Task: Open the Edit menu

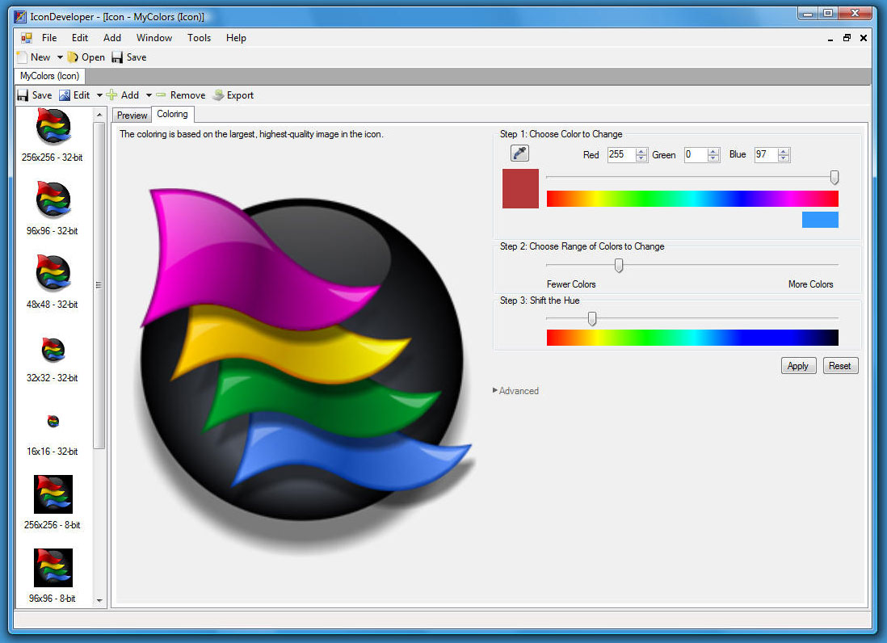Action: [80, 38]
